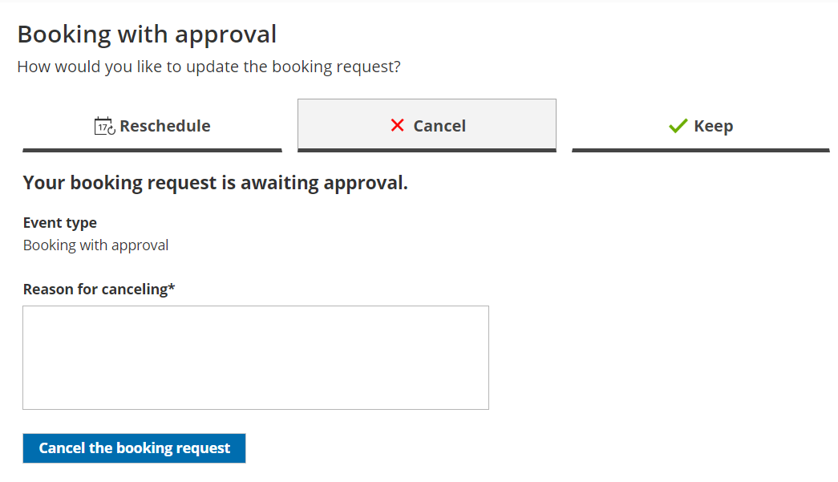Click the word 'Reschedule' in the tab row

[x=165, y=126]
